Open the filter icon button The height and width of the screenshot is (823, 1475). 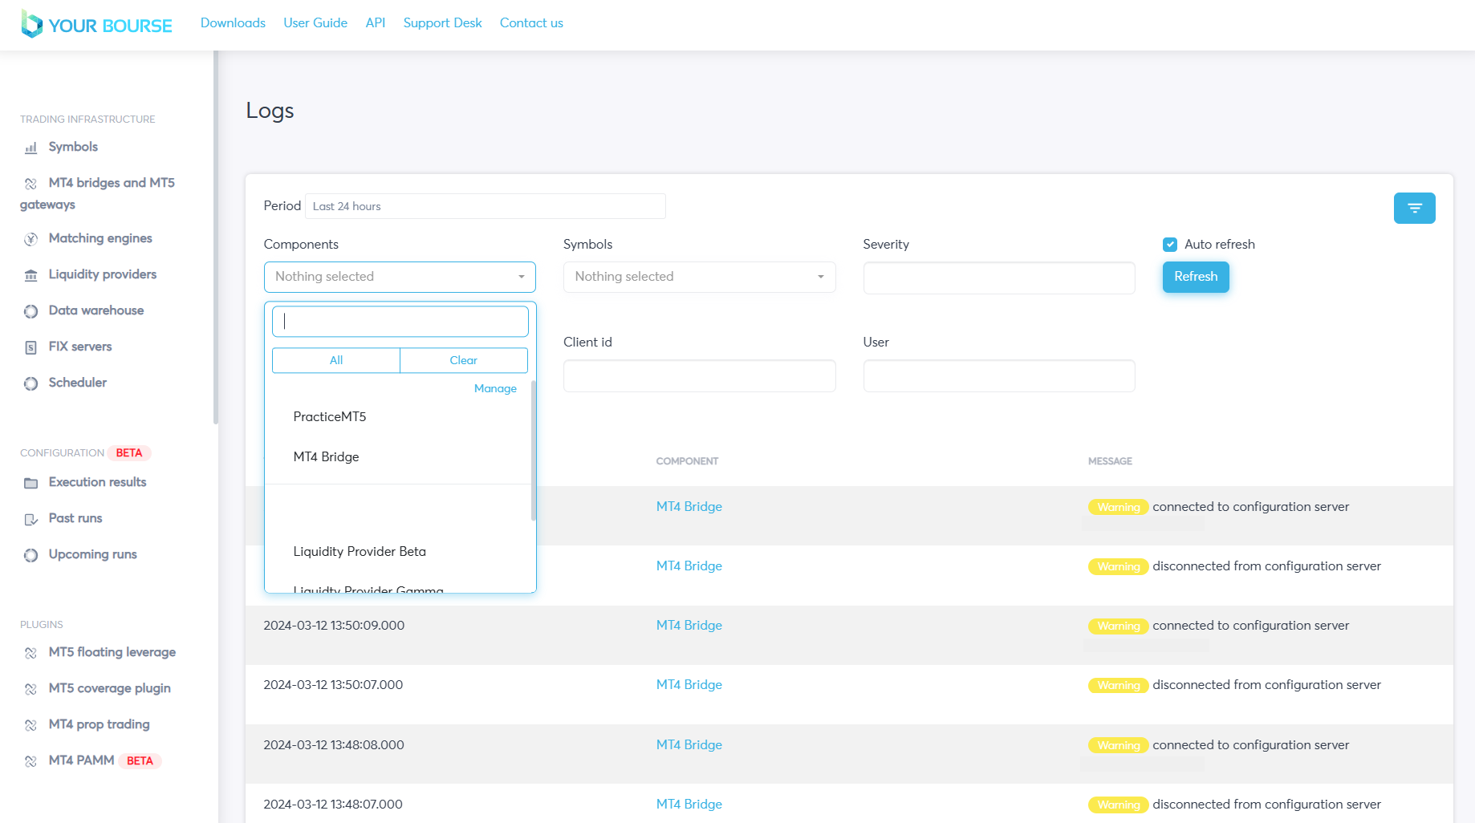click(1414, 209)
